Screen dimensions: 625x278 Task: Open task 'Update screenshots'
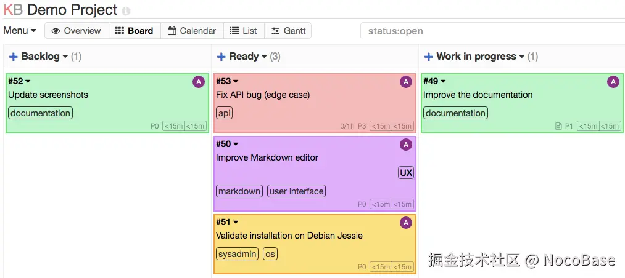click(48, 95)
